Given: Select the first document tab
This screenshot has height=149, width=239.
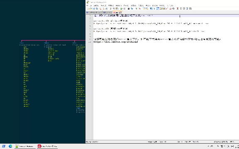Looking at the screenshot, I should (94, 12).
